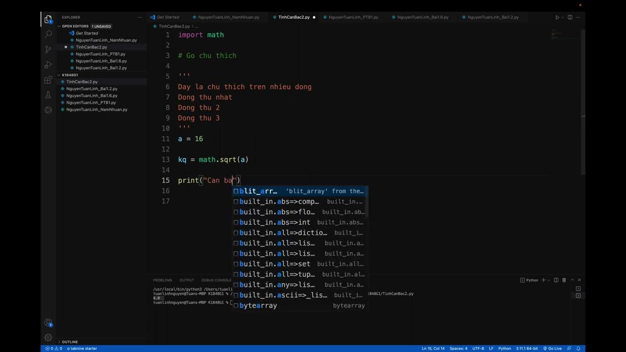Create a new terminal with plus icon
The width and height of the screenshot is (626, 352).
click(x=543, y=280)
